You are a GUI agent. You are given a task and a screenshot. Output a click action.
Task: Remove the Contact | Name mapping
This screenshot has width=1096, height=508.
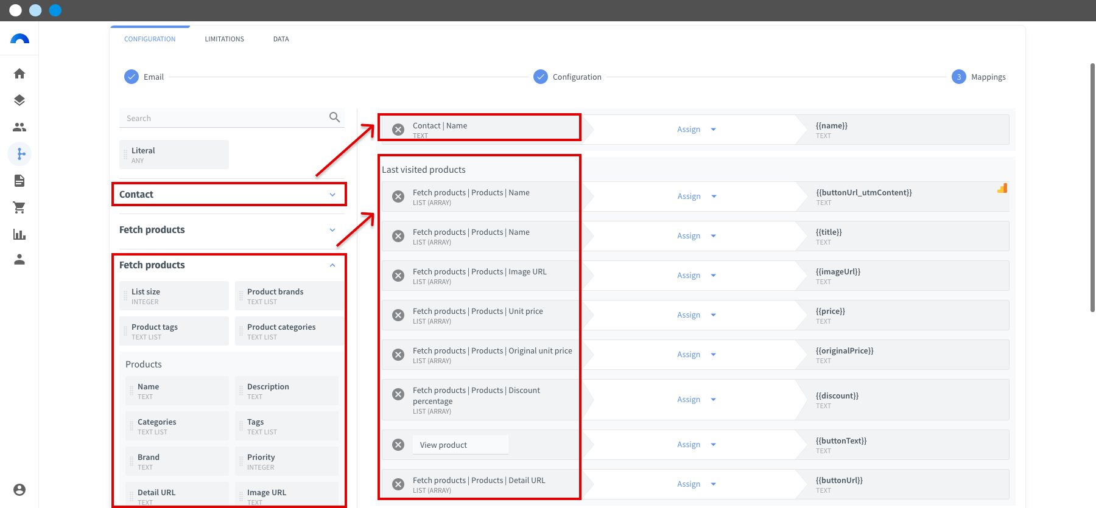tap(398, 130)
